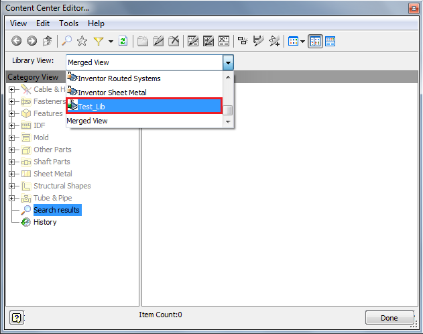423x334 pixels.
Task: Click the Library View dropdown arrow
Action: click(228, 62)
